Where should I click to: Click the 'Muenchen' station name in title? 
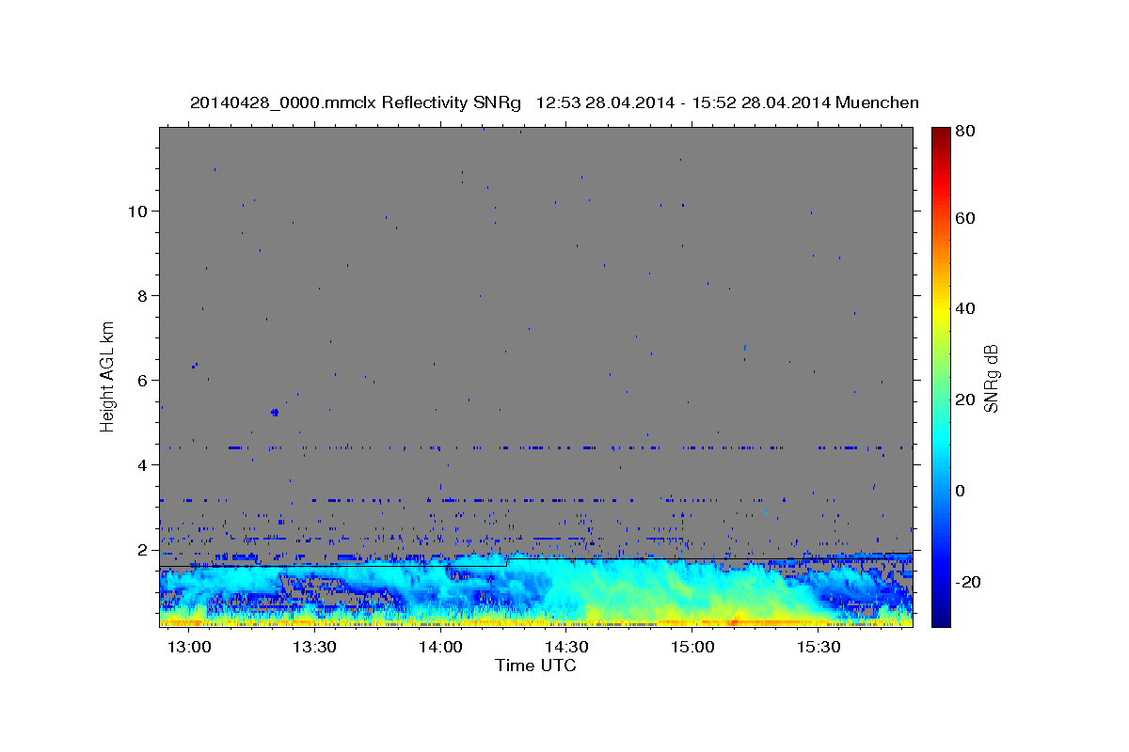tap(877, 102)
